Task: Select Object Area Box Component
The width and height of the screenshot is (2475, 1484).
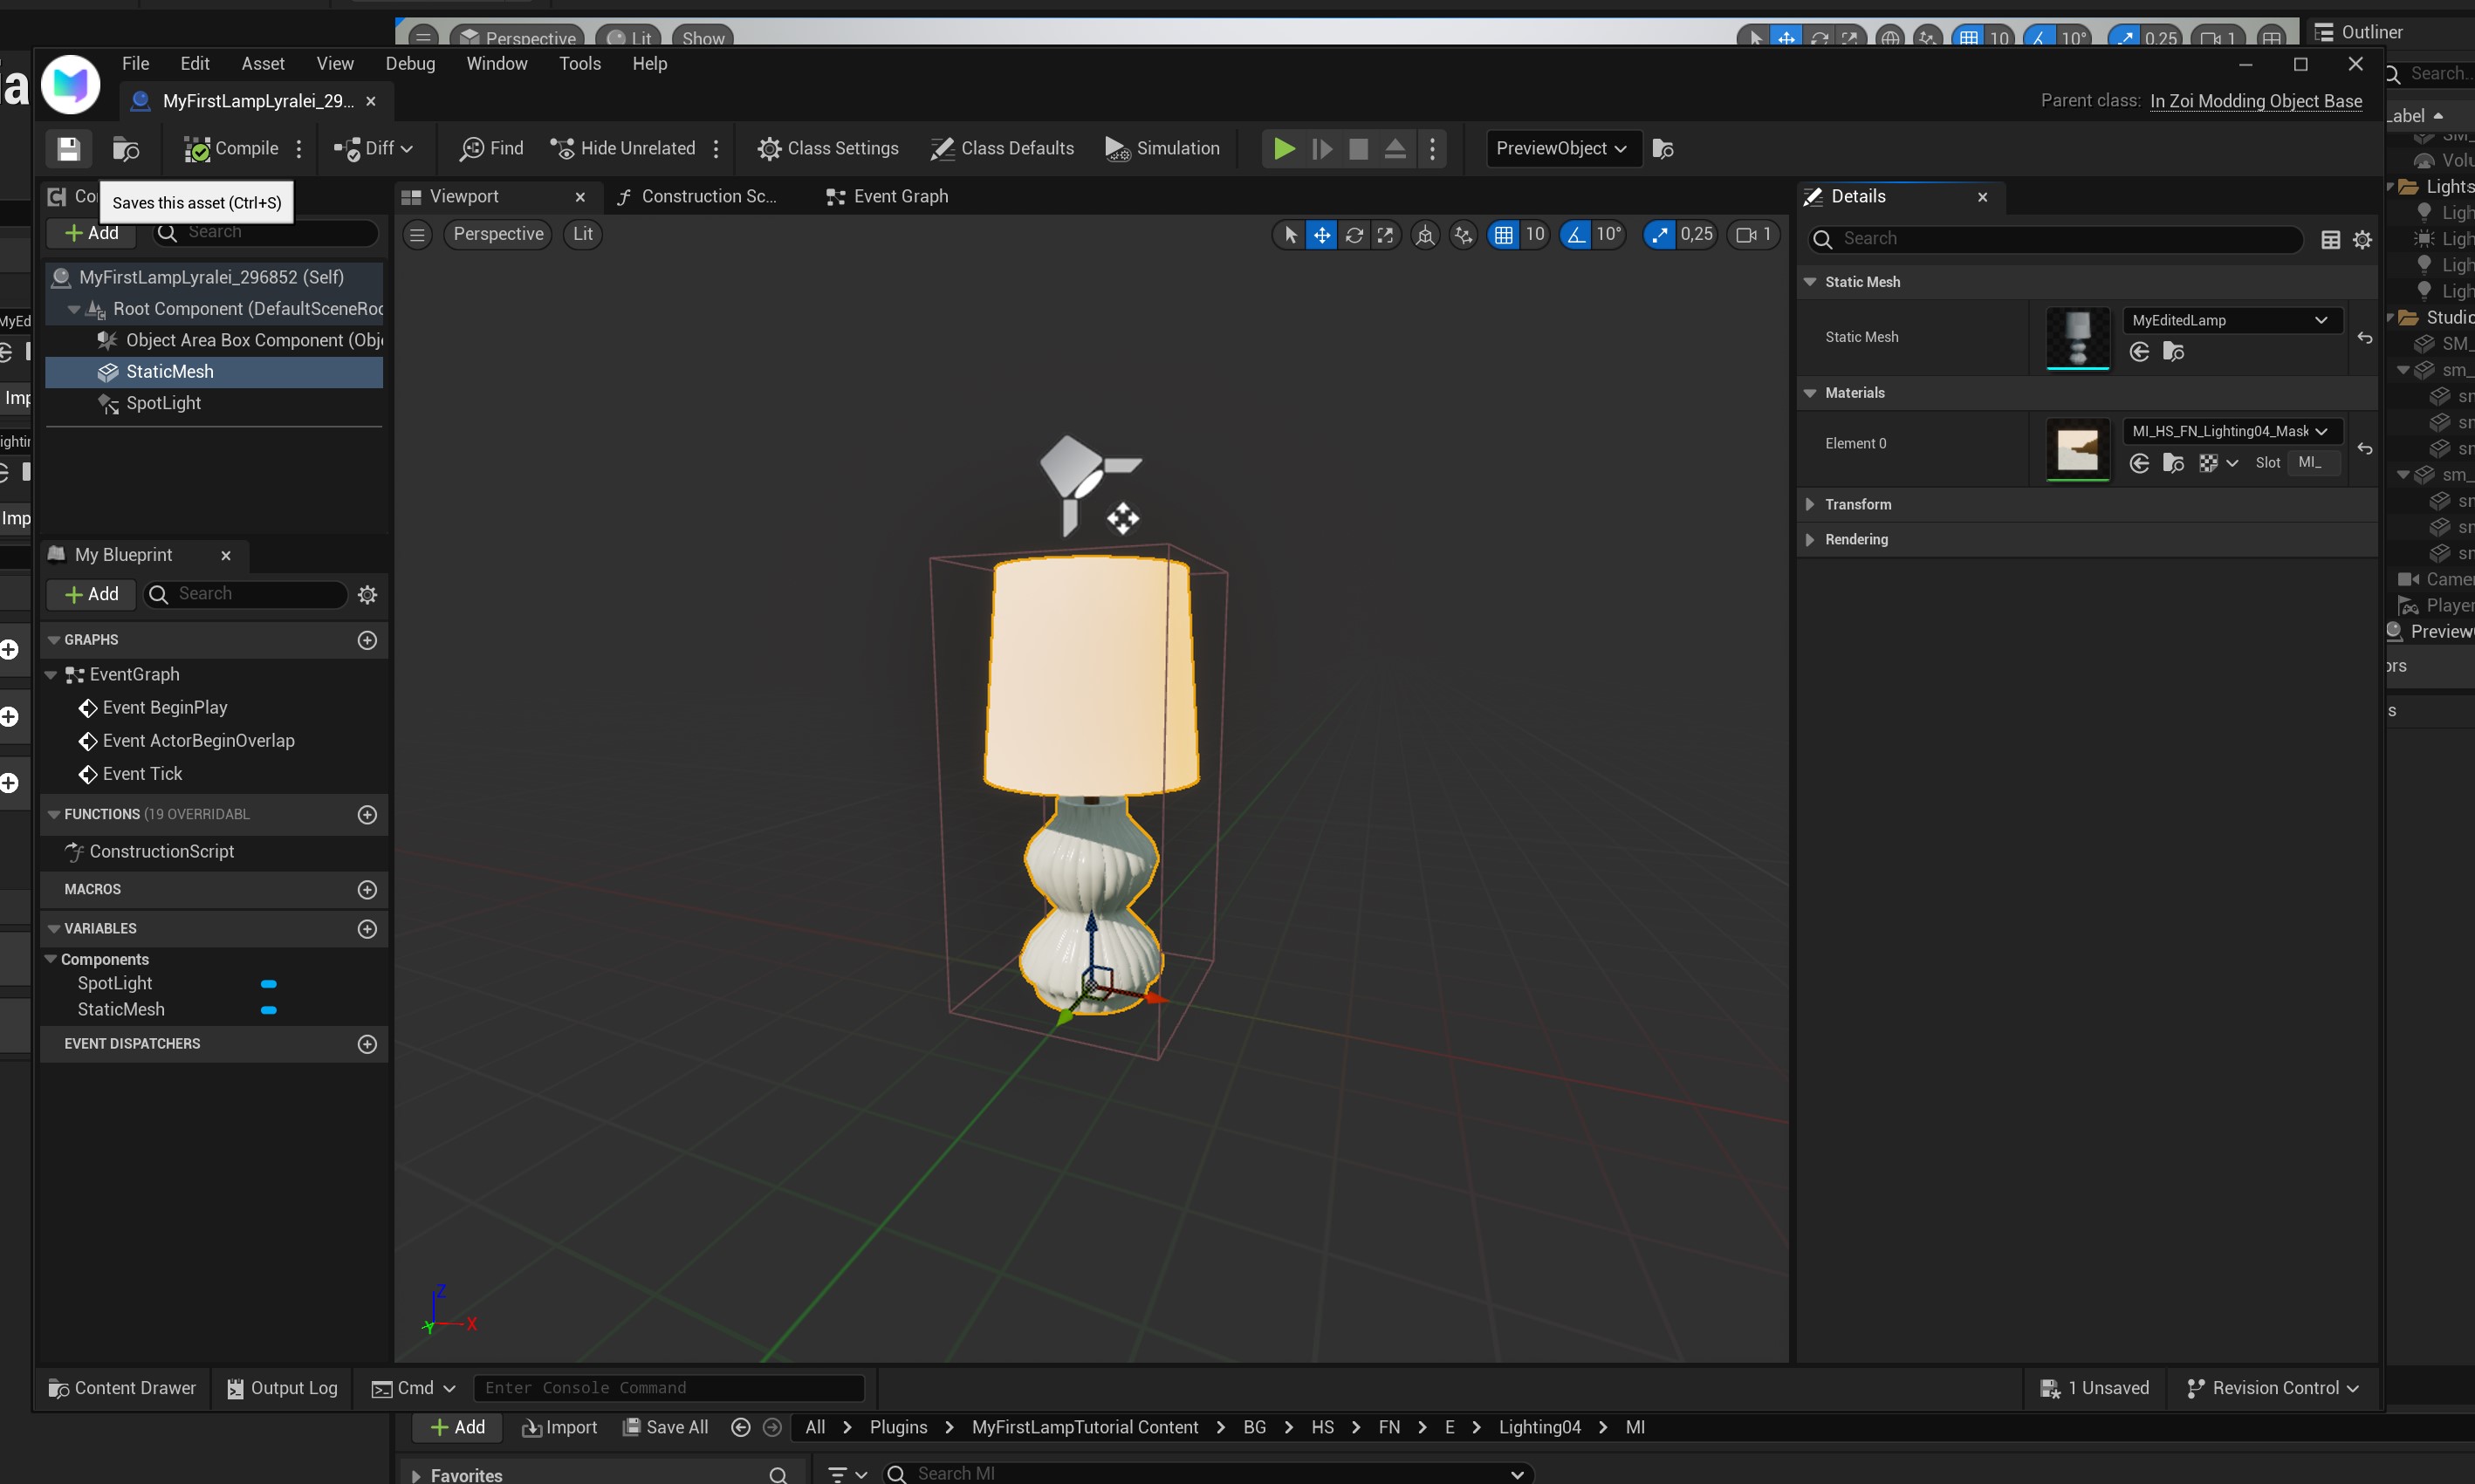Action: point(240,340)
